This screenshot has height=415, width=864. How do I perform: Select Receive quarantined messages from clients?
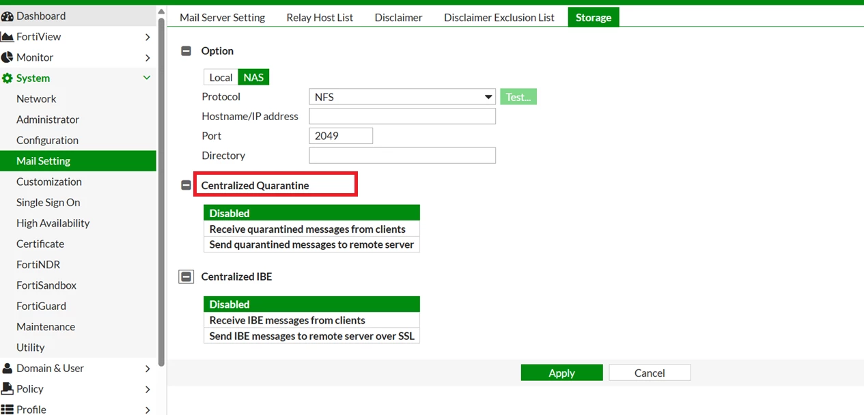[311, 229]
